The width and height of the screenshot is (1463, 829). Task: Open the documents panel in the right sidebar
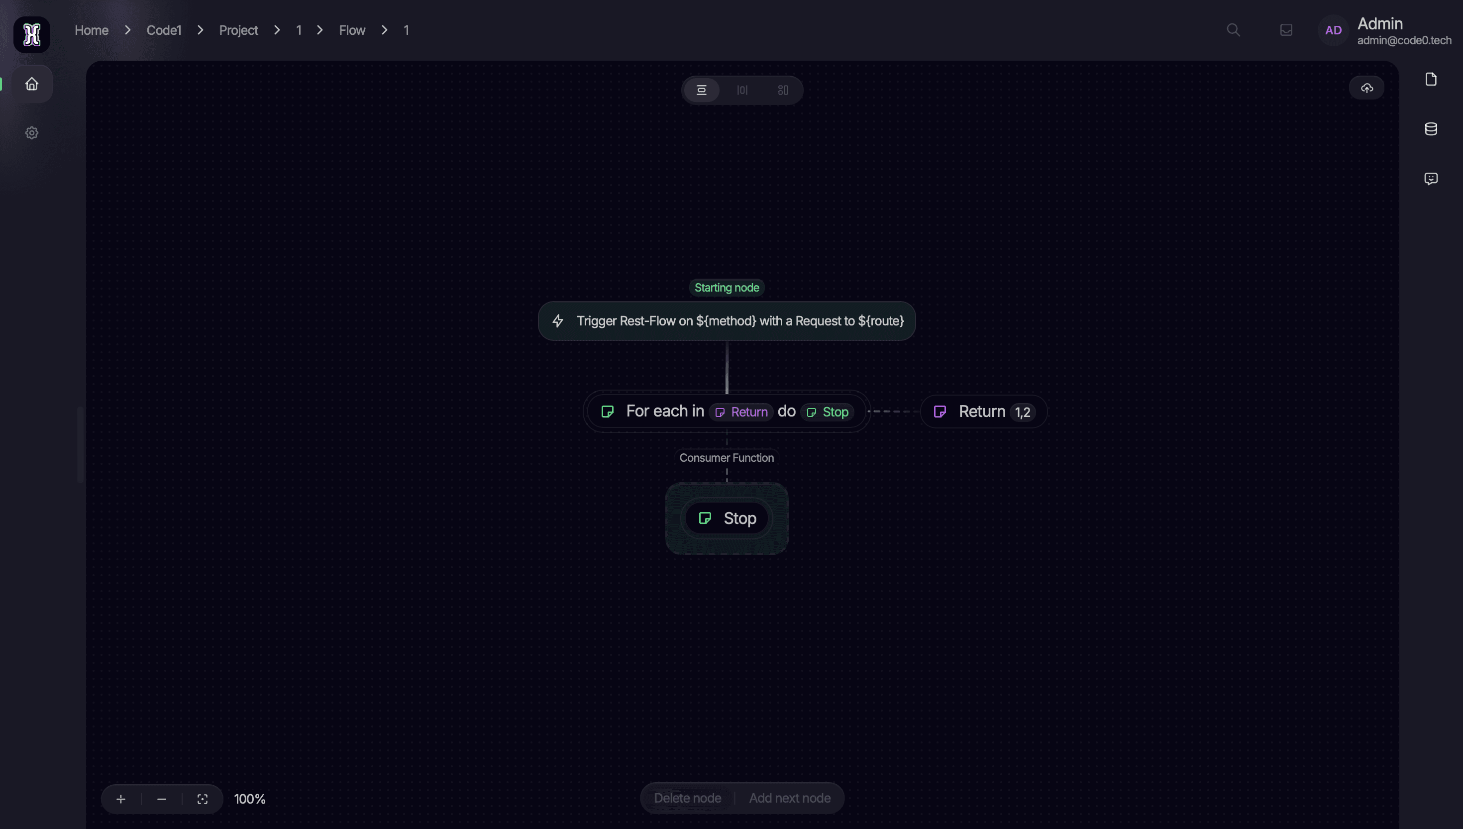pyautogui.click(x=1432, y=79)
